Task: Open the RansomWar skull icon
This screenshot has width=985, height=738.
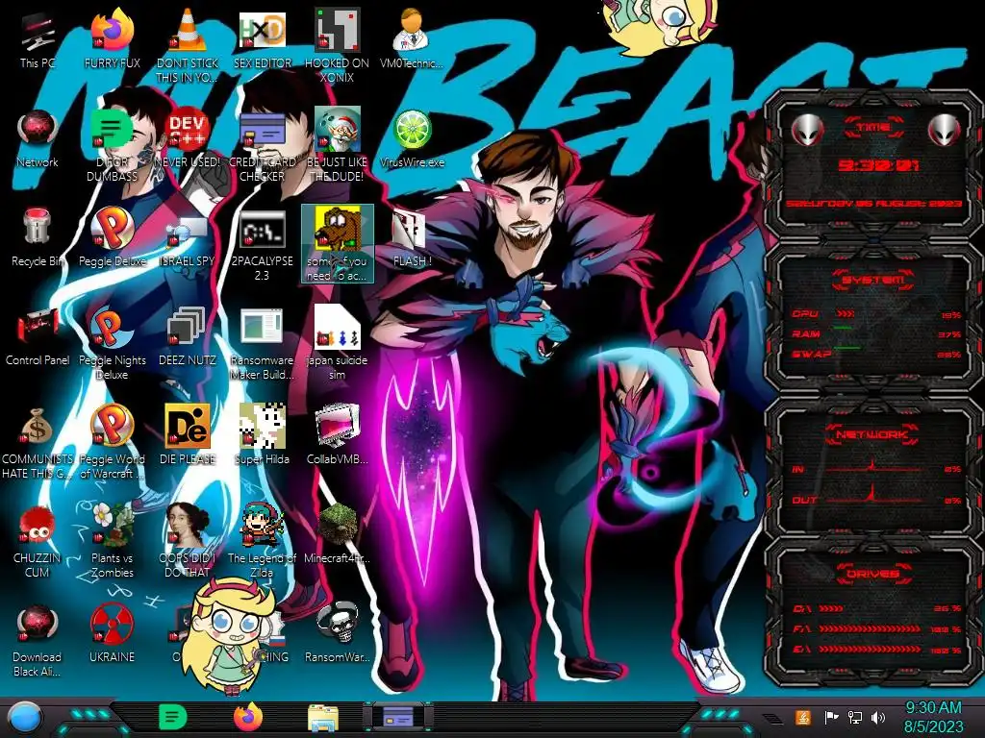Action: click(x=337, y=632)
